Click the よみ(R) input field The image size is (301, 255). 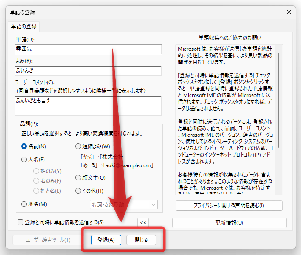coord(88,71)
